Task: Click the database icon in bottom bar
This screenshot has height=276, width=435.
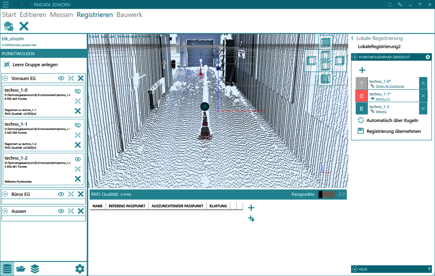Action: (x=7, y=269)
